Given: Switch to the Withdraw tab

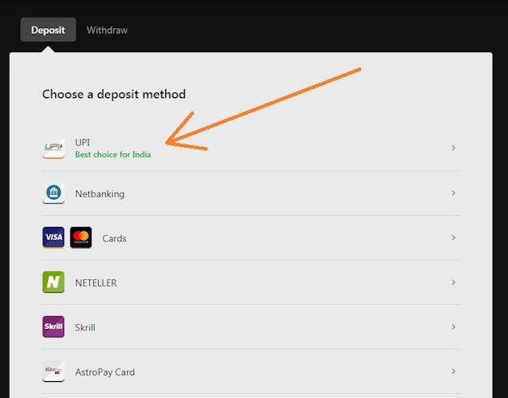Looking at the screenshot, I should click(107, 30).
